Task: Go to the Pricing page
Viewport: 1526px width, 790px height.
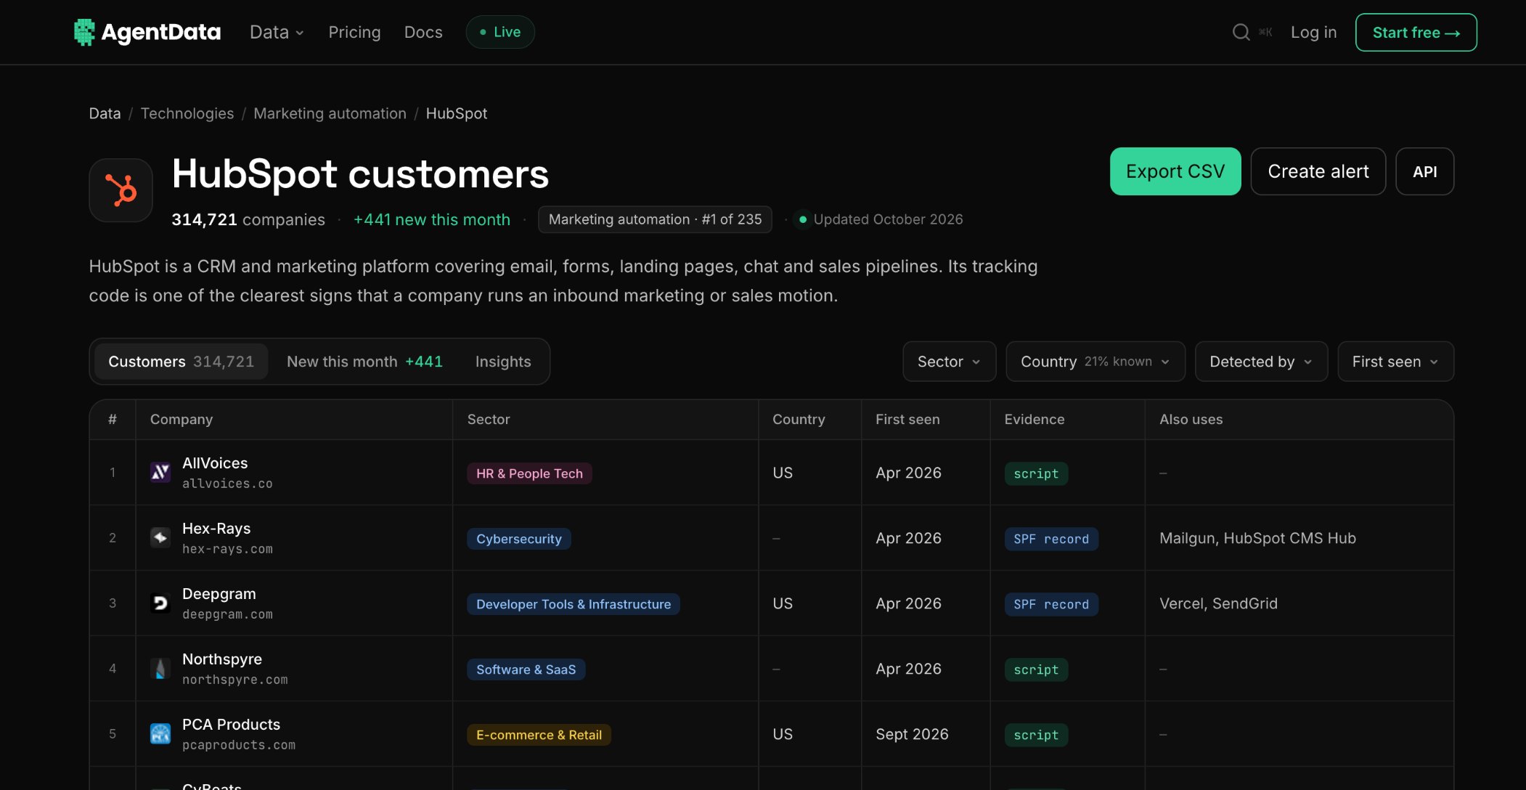Action: point(354,32)
